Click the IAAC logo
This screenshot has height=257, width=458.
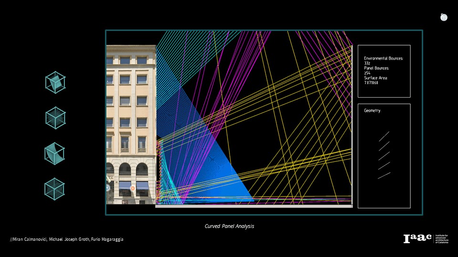click(x=417, y=239)
